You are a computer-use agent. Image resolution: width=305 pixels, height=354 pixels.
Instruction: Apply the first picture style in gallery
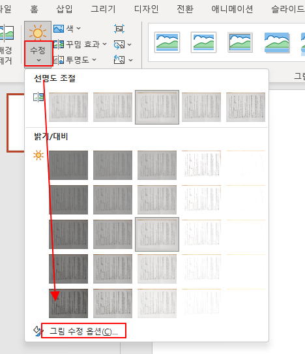click(x=167, y=42)
